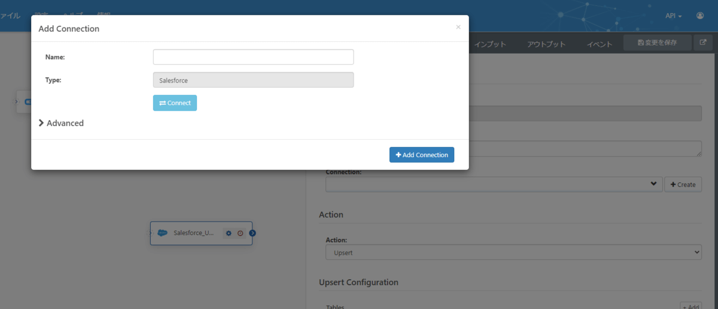Click the Type field showing Salesforce
This screenshot has height=309, width=718.
253,80
